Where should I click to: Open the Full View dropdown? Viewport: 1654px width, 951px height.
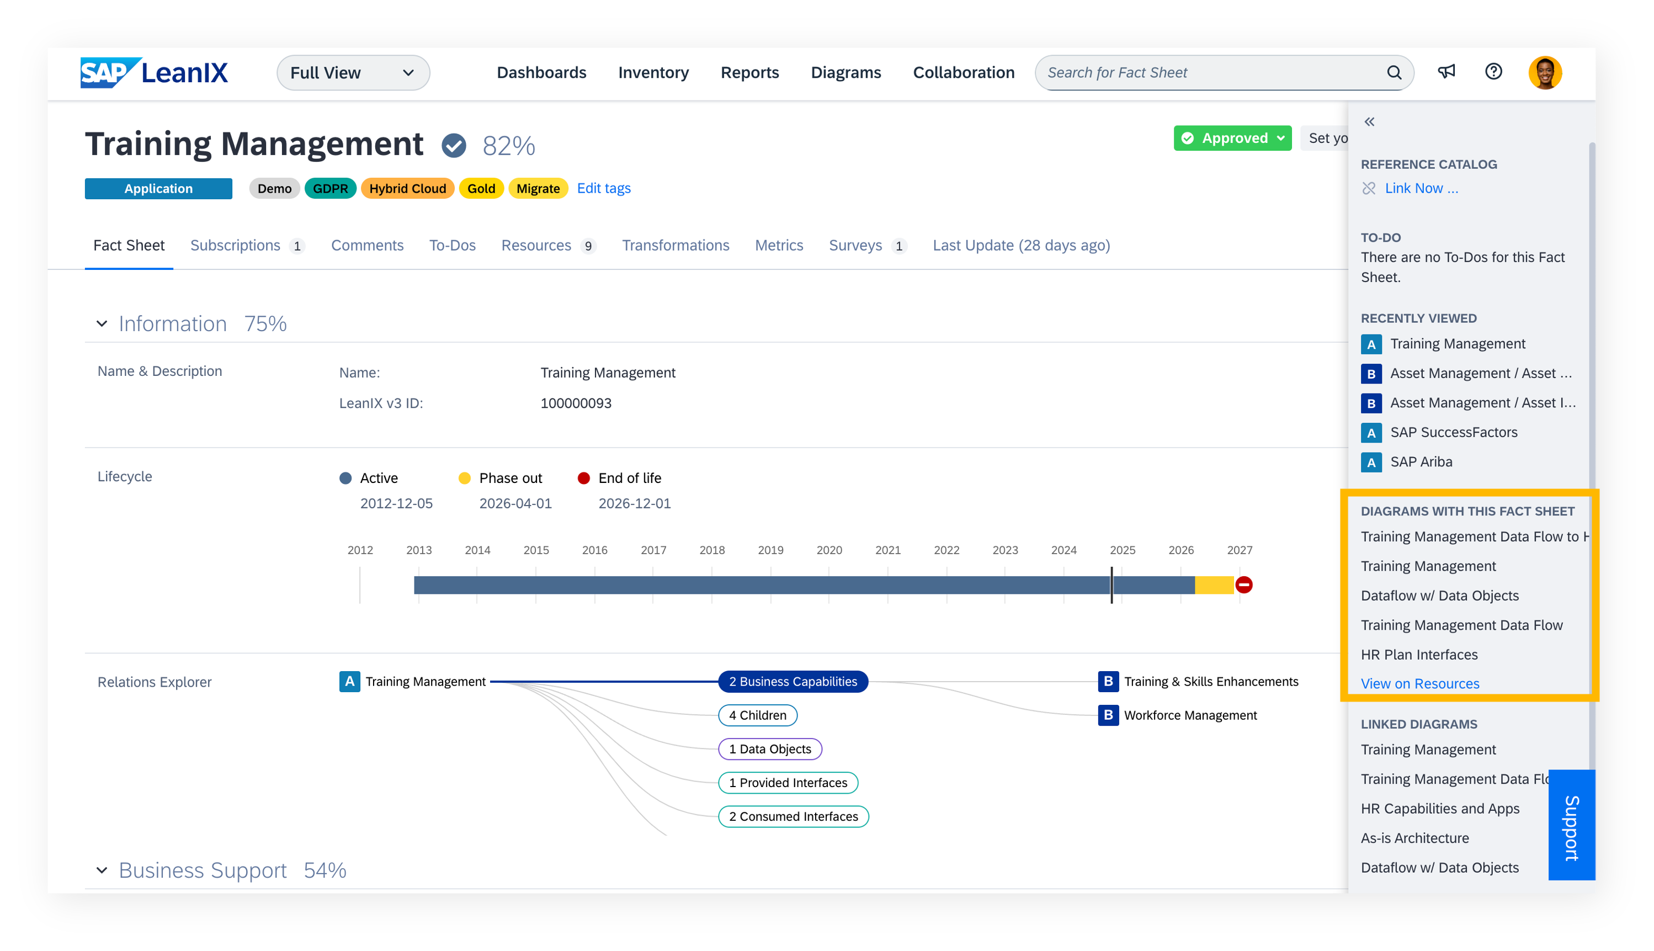pos(353,72)
